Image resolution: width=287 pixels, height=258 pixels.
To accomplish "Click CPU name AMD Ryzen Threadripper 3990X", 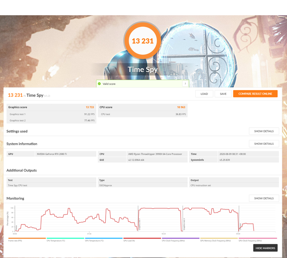I will [x=155, y=154].
